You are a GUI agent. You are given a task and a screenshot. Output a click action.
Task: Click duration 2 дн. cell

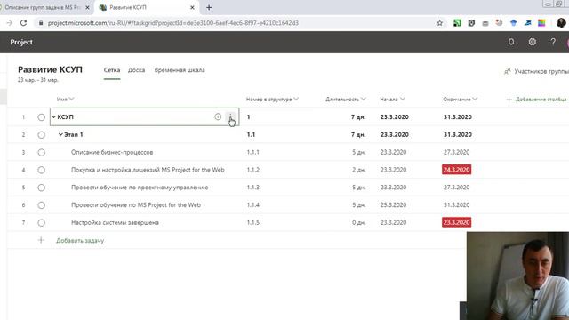tap(358, 170)
